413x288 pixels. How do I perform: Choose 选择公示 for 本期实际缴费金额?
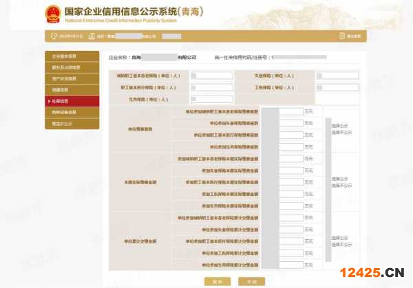click(x=339, y=179)
